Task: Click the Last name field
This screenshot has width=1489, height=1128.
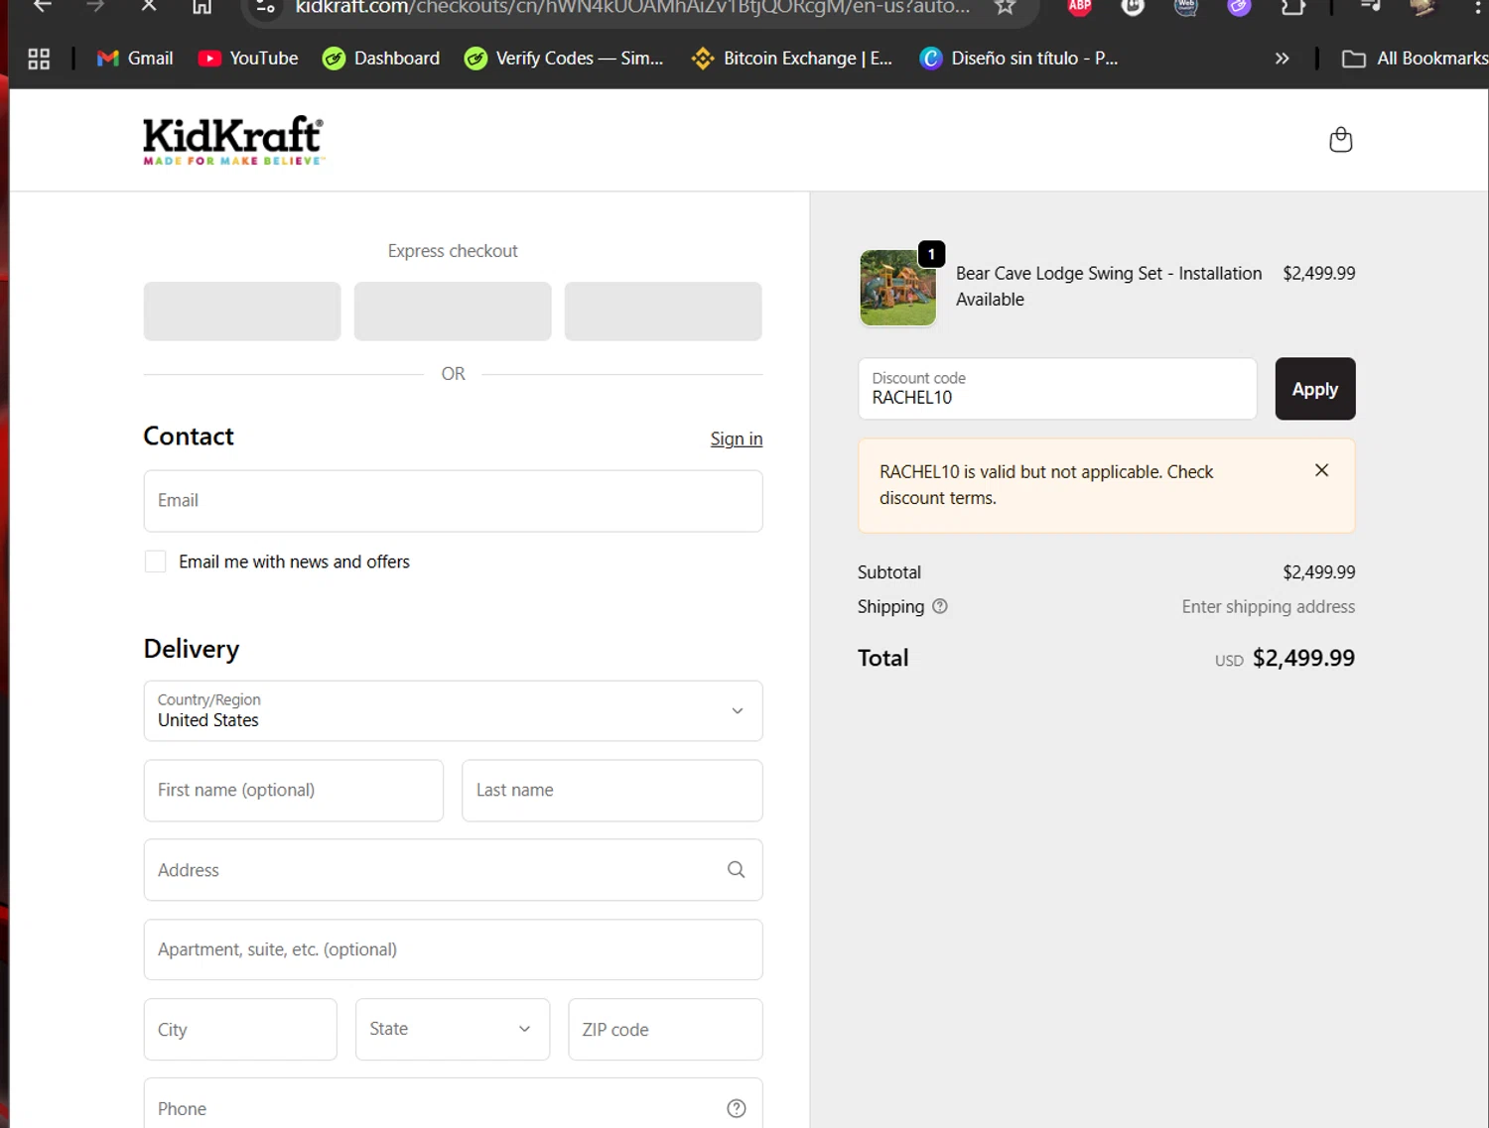Action: (x=611, y=791)
